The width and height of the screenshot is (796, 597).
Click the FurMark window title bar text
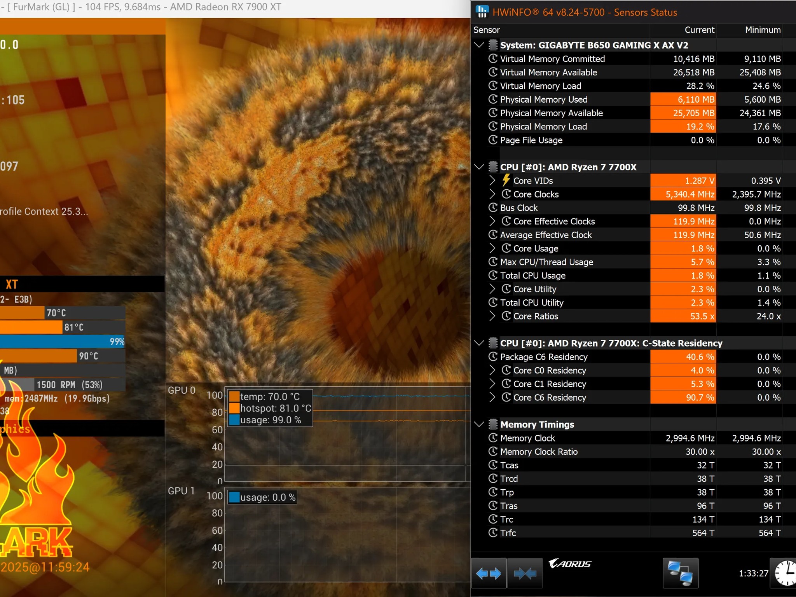[141, 7]
